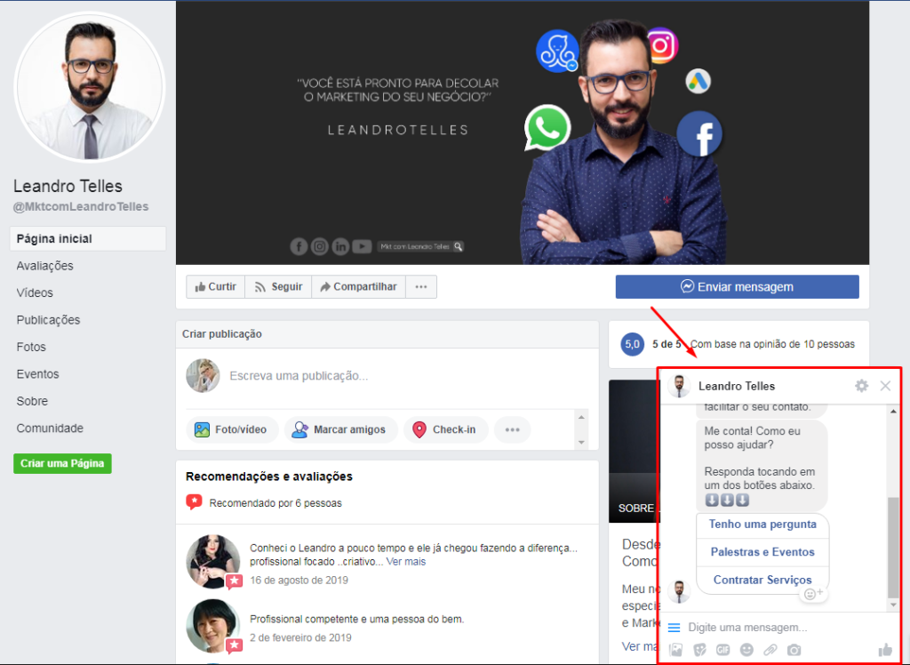Close the Leandro Telles chat window
The image size is (910, 665).
(x=885, y=386)
